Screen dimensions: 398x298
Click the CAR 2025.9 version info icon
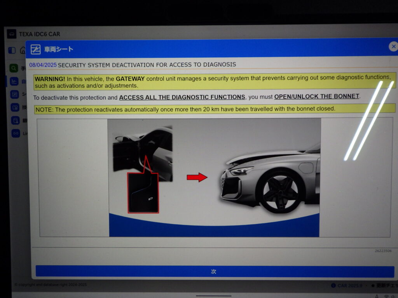[333, 286]
